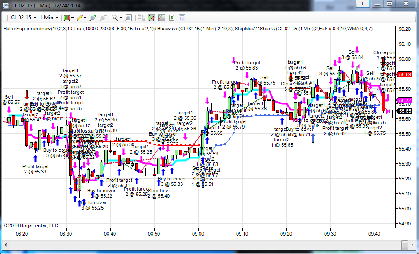Open the Data Series candlestick icon
419x254 pixels.
pos(151,18)
